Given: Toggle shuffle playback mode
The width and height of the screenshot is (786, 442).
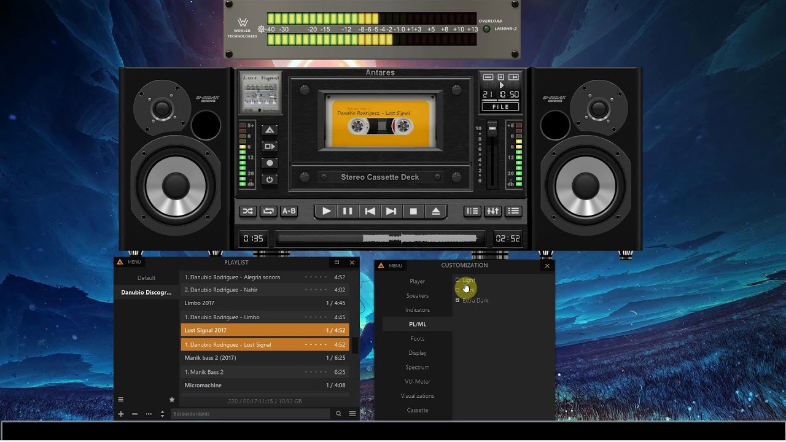Looking at the screenshot, I should 247,211.
